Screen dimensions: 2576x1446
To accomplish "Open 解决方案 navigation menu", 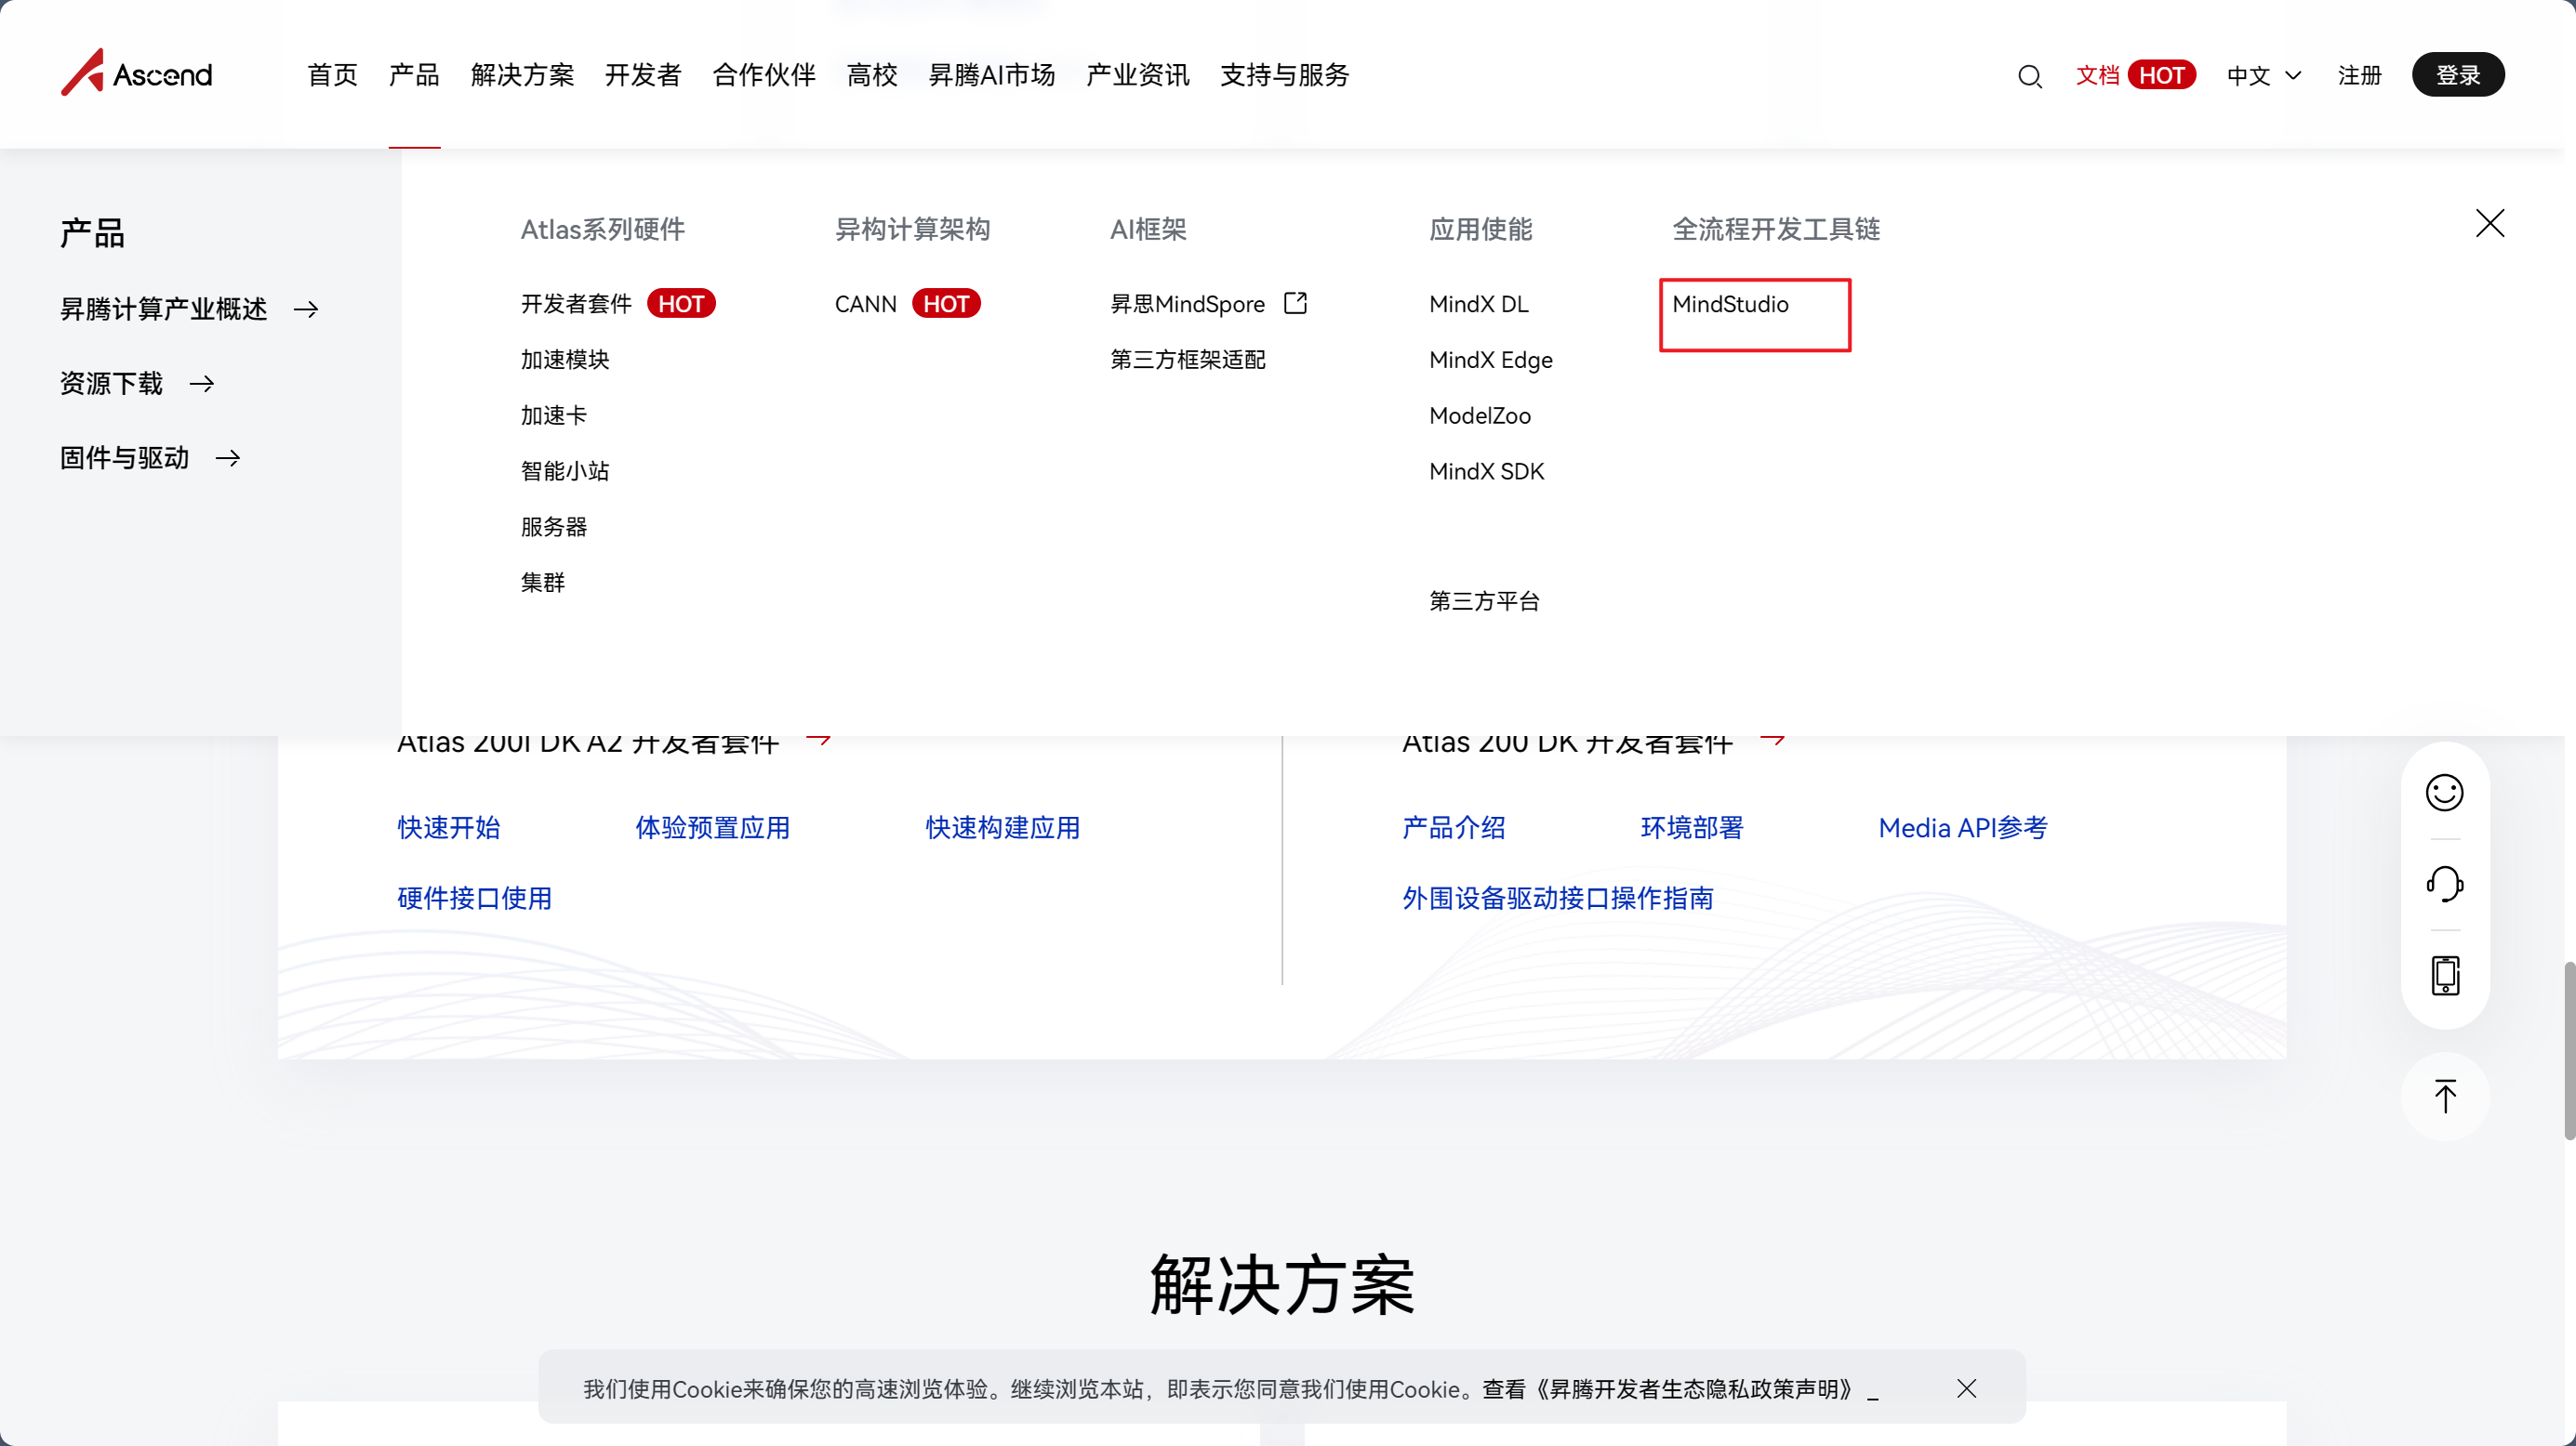I will [x=522, y=75].
